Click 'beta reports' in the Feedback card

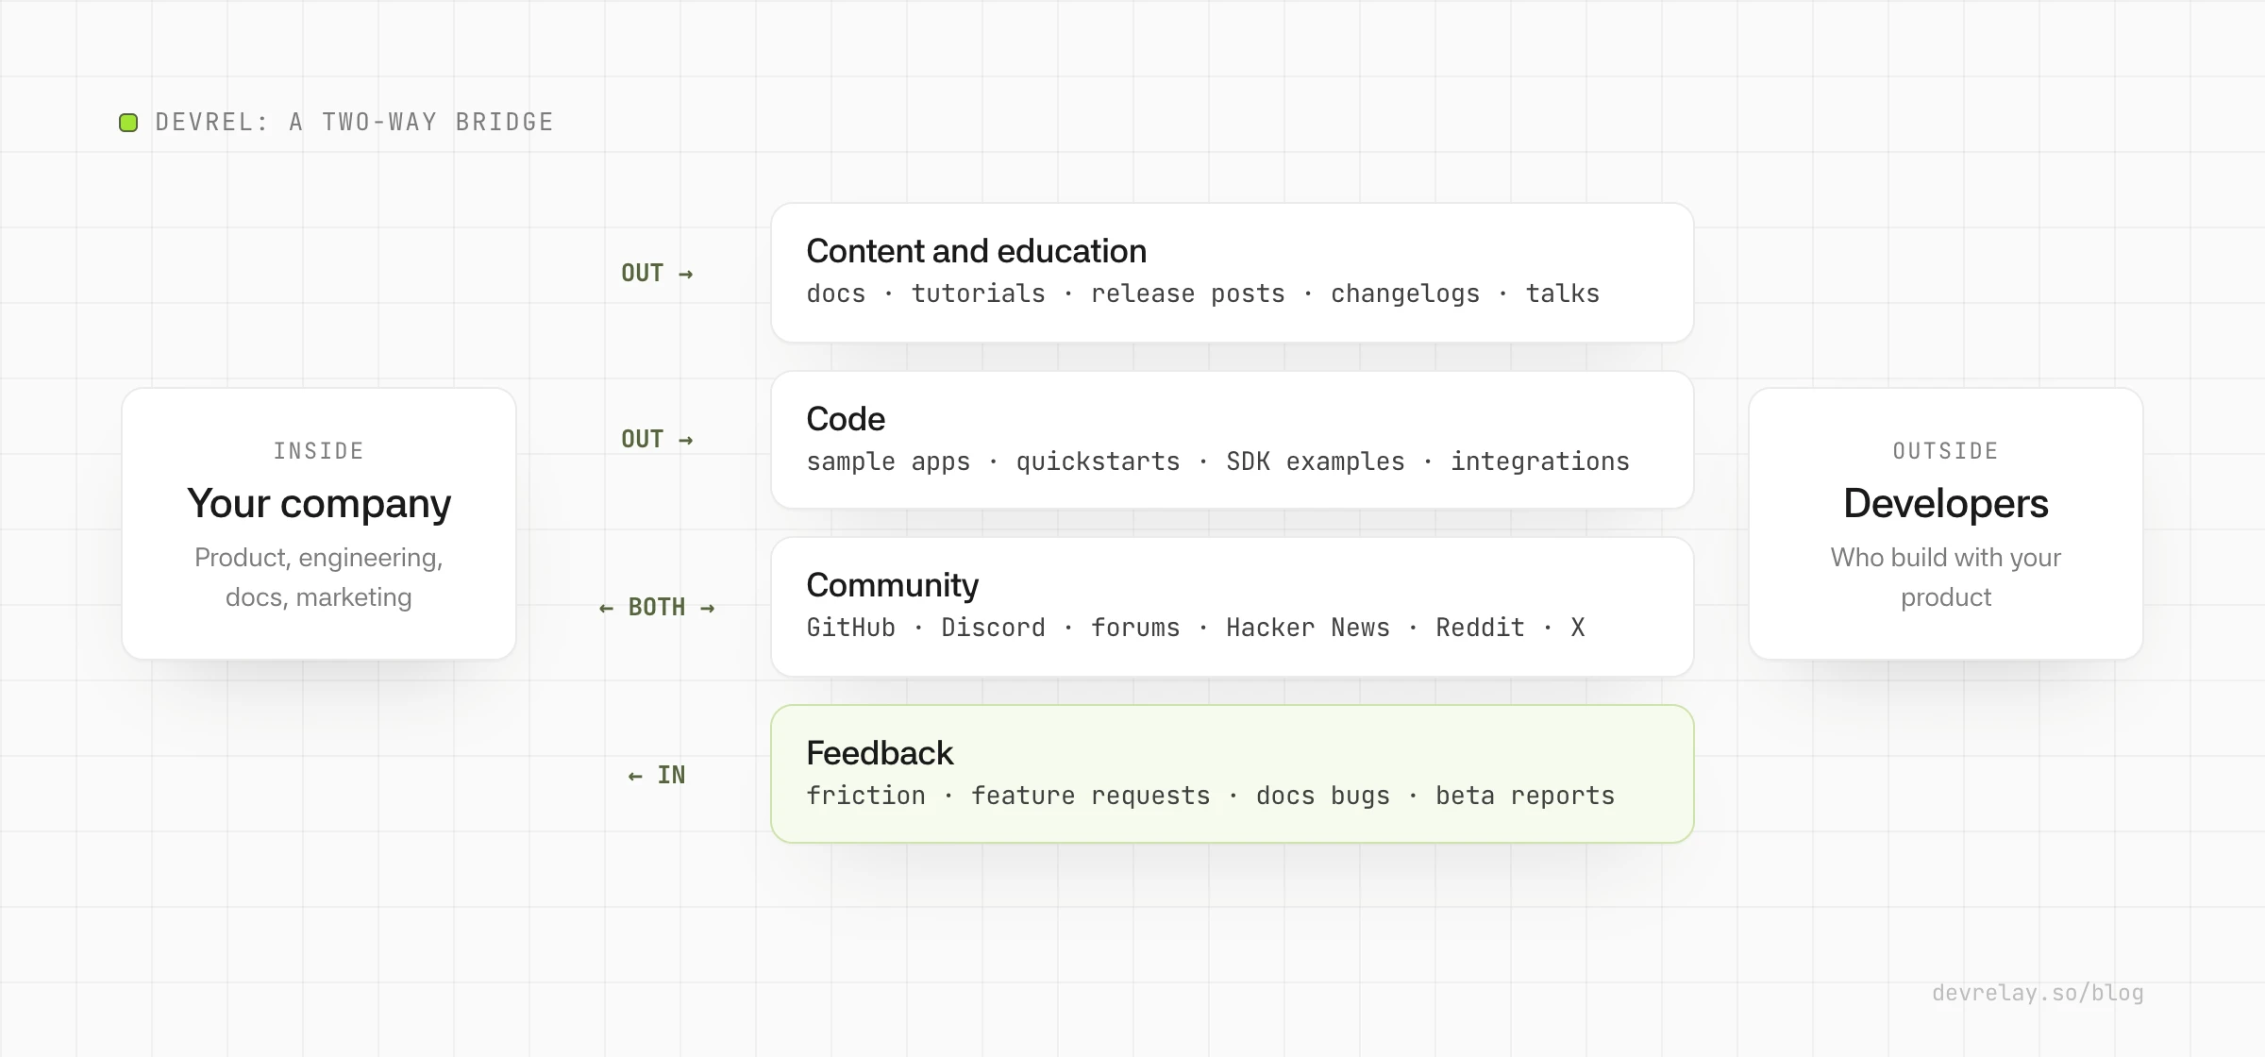click(x=1525, y=797)
